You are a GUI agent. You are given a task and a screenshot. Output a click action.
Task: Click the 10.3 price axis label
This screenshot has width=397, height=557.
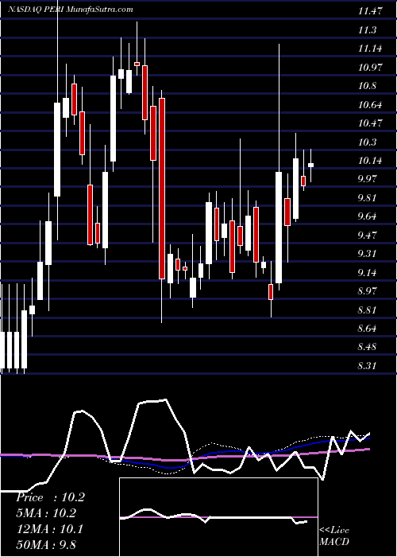368,142
